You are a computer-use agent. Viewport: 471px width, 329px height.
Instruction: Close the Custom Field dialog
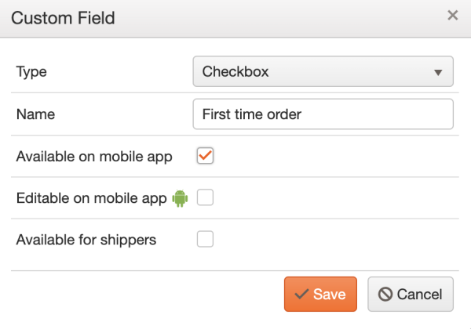pyautogui.click(x=452, y=15)
